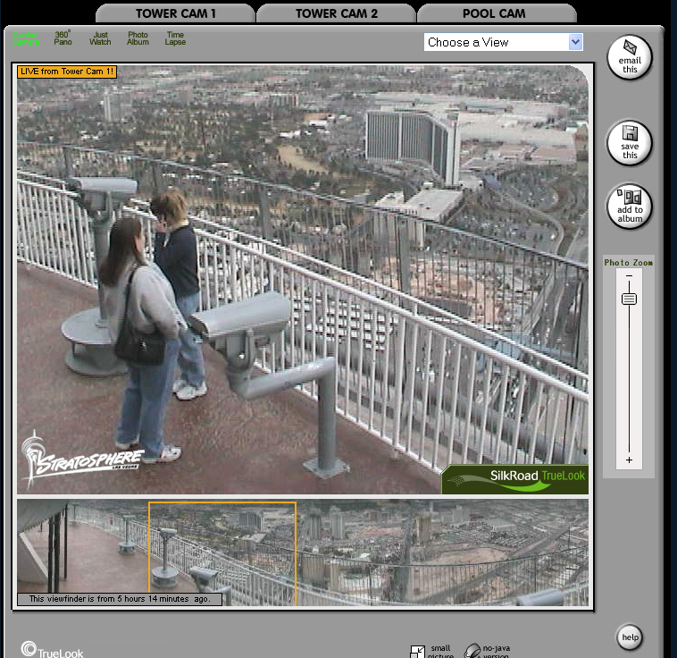This screenshot has height=658, width=677.
Task: Open the Pool Cam tab
Action: pos(494,13)
